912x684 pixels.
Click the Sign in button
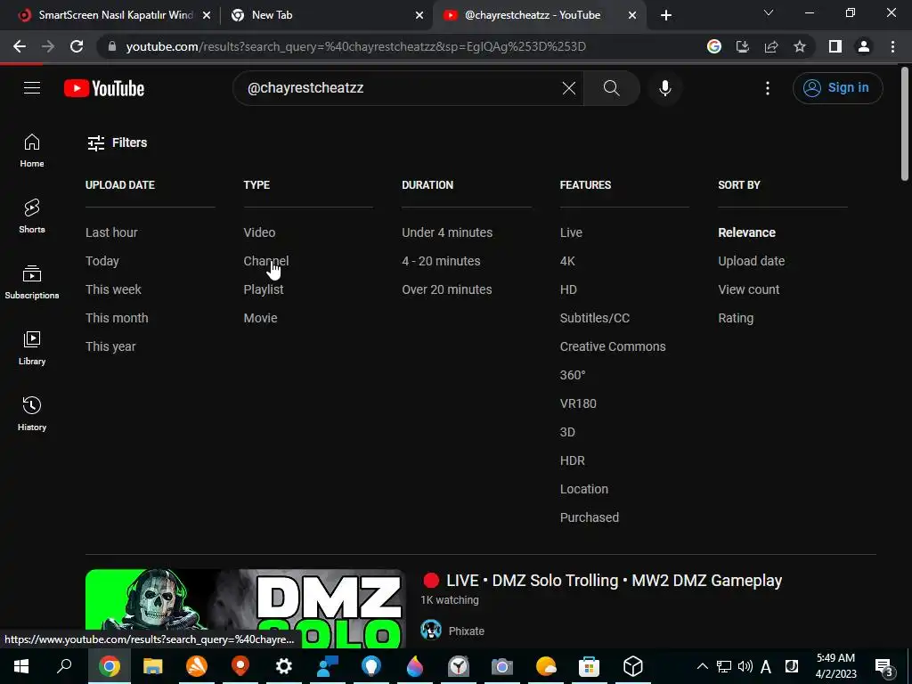click(x=837, y=88)
